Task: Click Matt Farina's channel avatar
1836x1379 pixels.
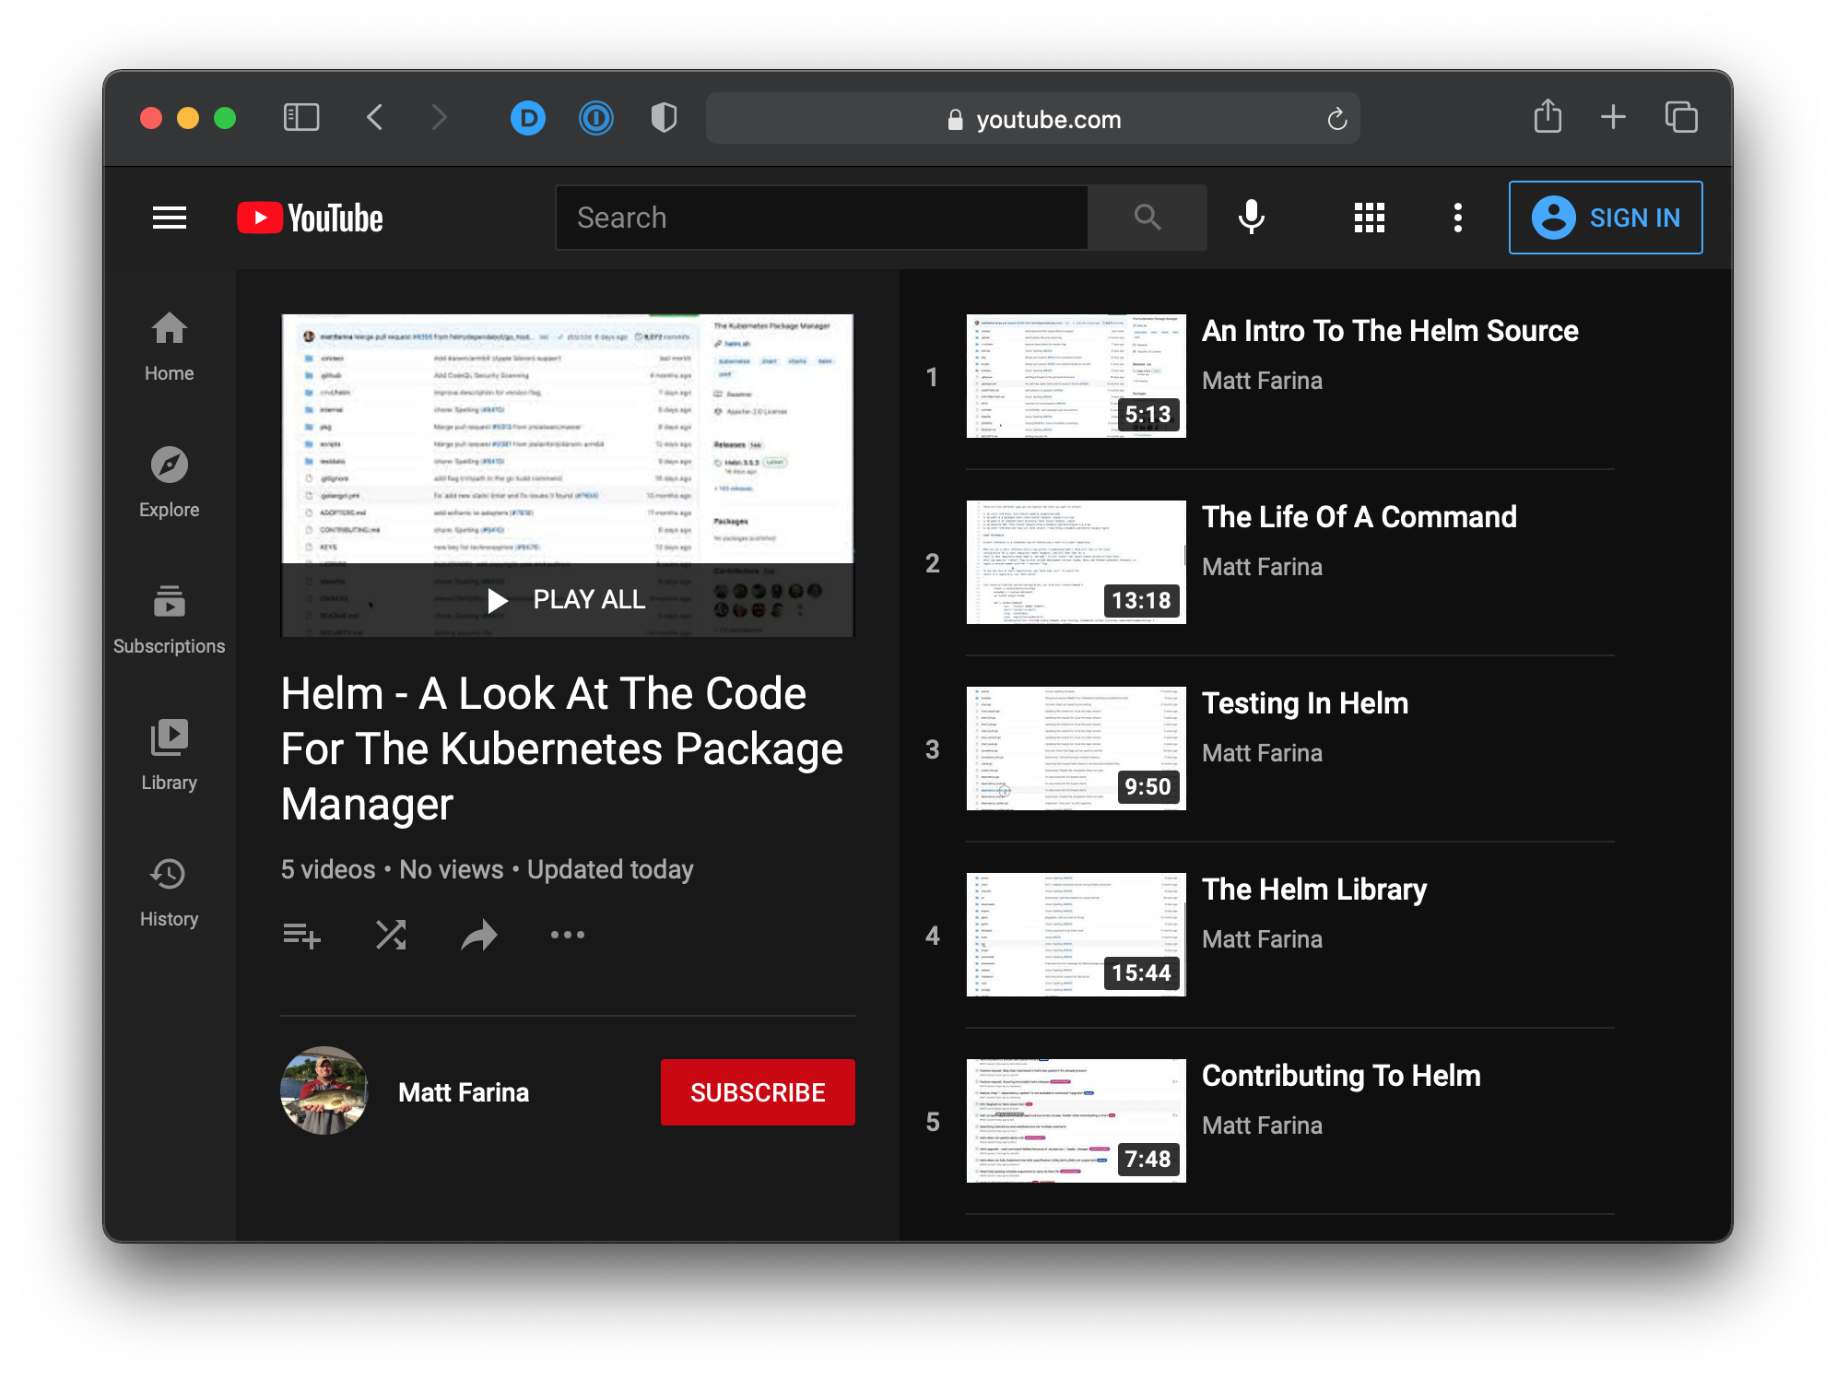Action: [324, 1090]
